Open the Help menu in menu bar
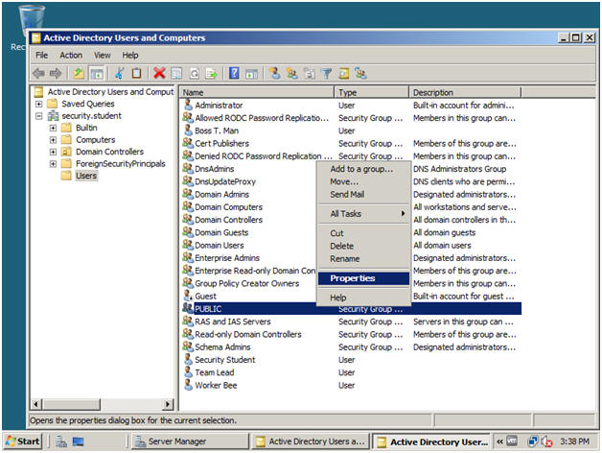The height and width of the screenshot is (453, 602). (130, 55)
